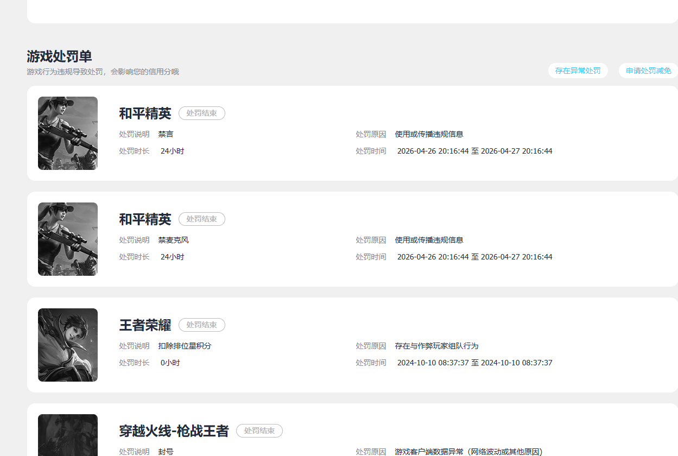Select the 封号 penalty description

[x=166, y=452]
